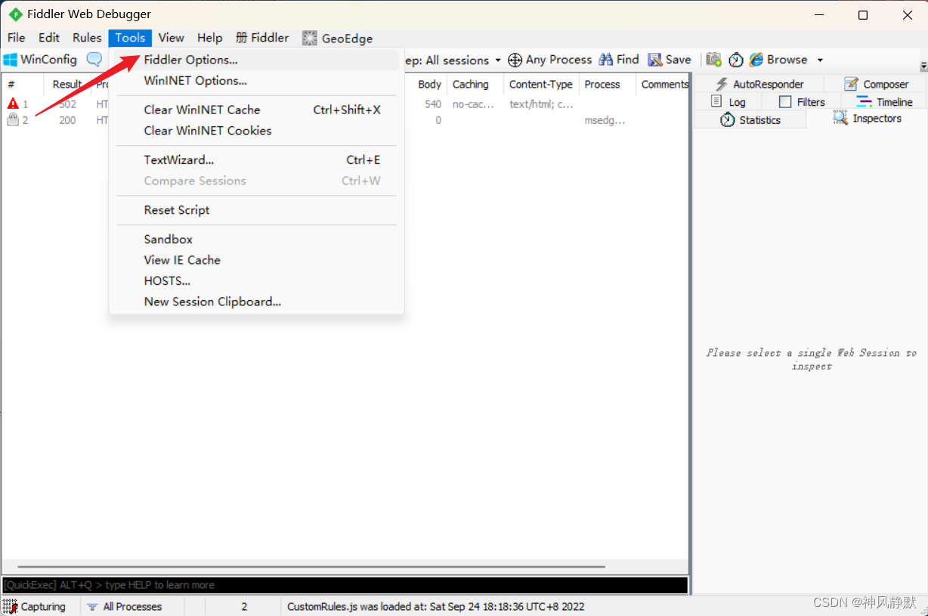The height and width of the screenshot is (616, 928).
Task: Open the View menu
Action: [172, 38]
